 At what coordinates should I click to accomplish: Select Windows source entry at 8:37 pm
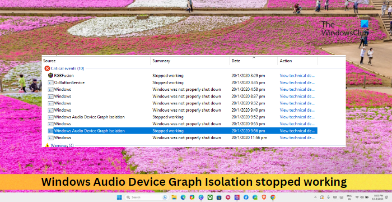click(x=63, y=97)
